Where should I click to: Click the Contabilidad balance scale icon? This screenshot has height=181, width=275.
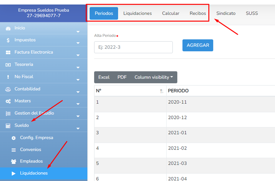click(8, 89)
